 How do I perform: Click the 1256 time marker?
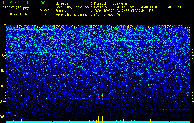pyautogui.click(x=113, y=26)
